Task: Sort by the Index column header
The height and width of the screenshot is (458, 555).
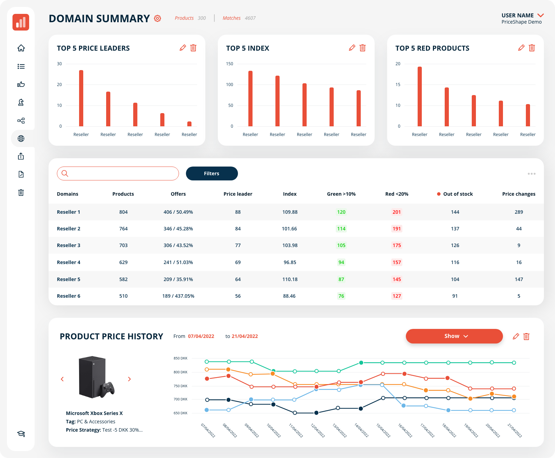Action: coord(290,194)
